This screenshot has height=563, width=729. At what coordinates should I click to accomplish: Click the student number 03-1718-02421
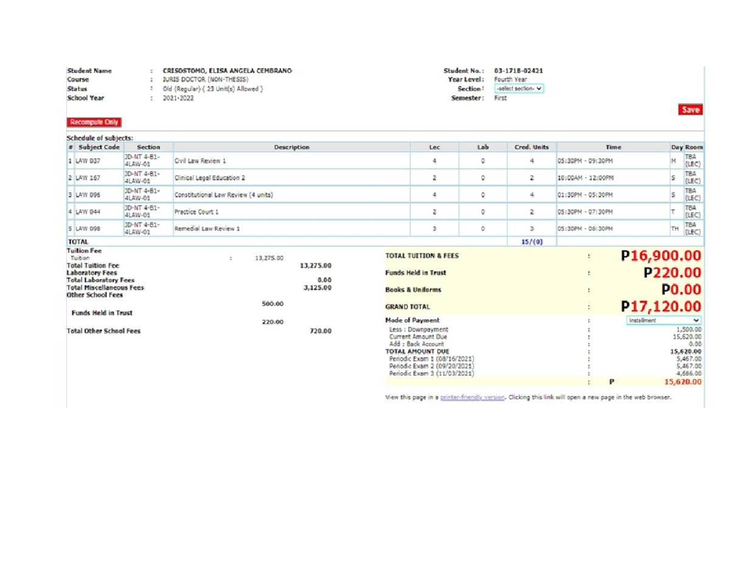pos(519,71)
